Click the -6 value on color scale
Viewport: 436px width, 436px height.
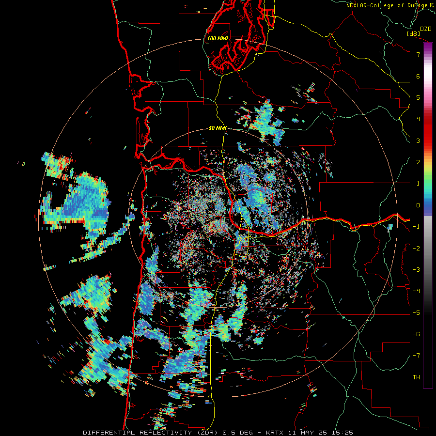[x=416, y=334]
